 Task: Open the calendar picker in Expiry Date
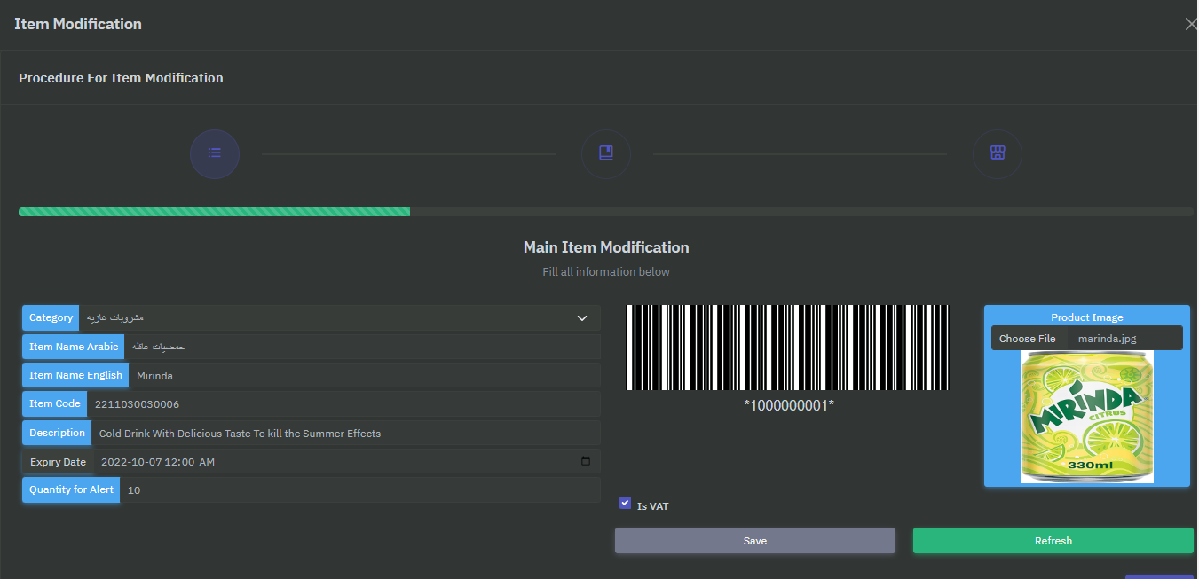click(586, 461)
